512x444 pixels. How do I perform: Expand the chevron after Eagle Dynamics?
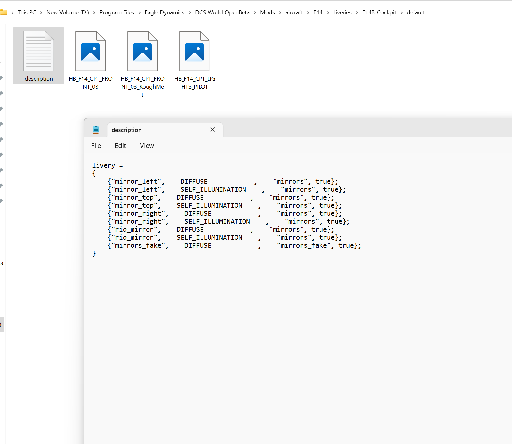tap(190, 13)
